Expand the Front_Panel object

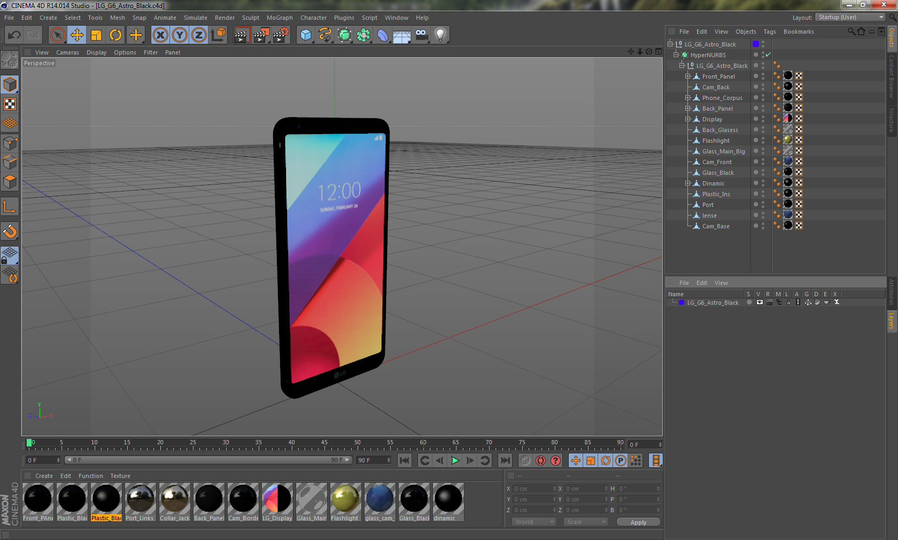(688, 76)
